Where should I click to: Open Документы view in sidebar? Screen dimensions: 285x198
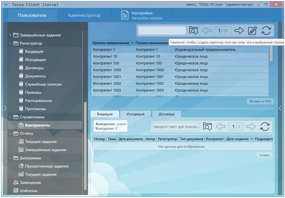(35, 76)
